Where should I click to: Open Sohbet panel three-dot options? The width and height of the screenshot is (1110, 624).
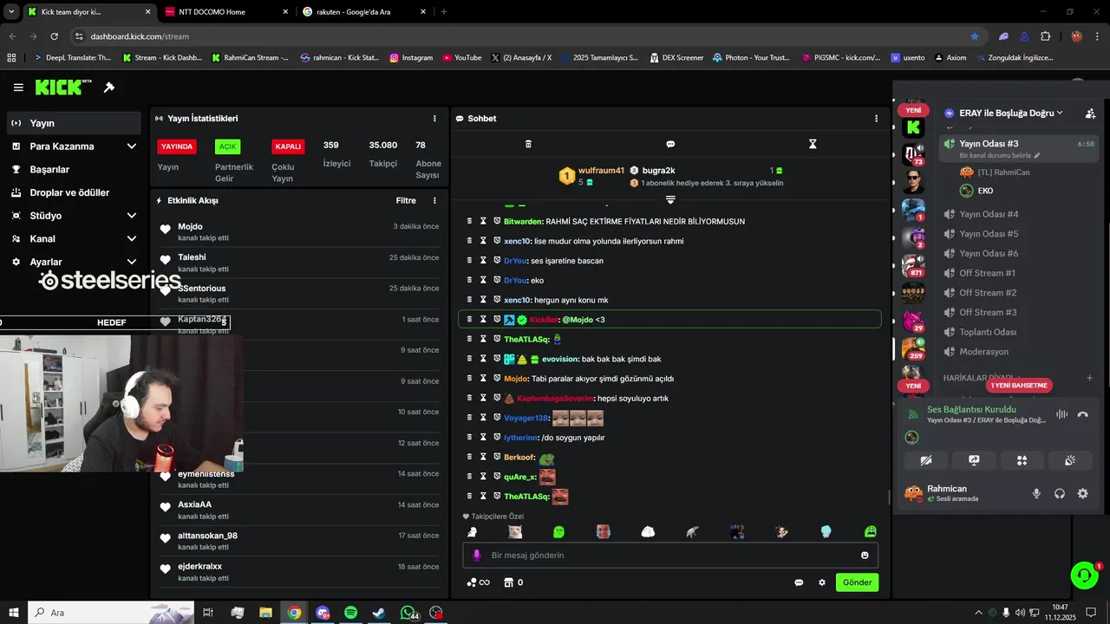[x=876, y=119]
